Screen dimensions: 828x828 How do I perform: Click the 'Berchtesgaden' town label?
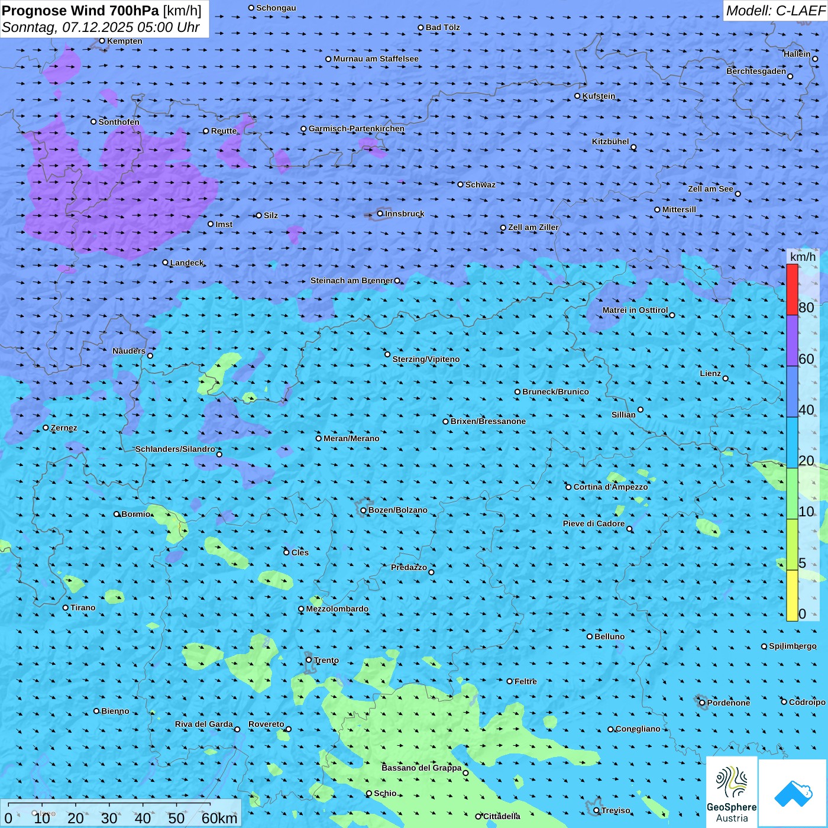click(756, 71)
